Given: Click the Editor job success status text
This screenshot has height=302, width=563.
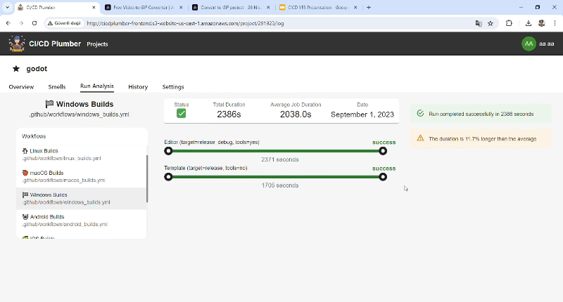Looking at the screenshot, I should 384,143.
